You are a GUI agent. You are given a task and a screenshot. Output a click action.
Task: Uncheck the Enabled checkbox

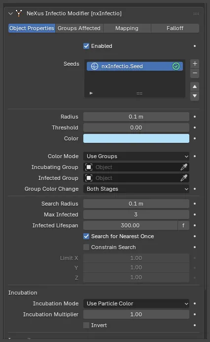86,46
